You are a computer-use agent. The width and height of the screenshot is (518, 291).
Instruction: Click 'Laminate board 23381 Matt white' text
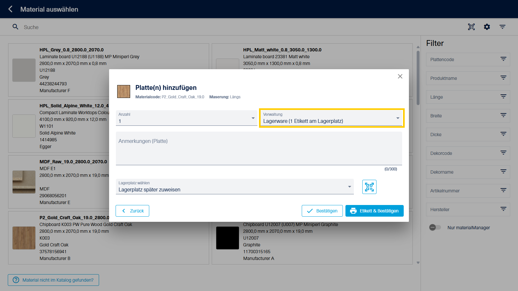pos(276,57)
